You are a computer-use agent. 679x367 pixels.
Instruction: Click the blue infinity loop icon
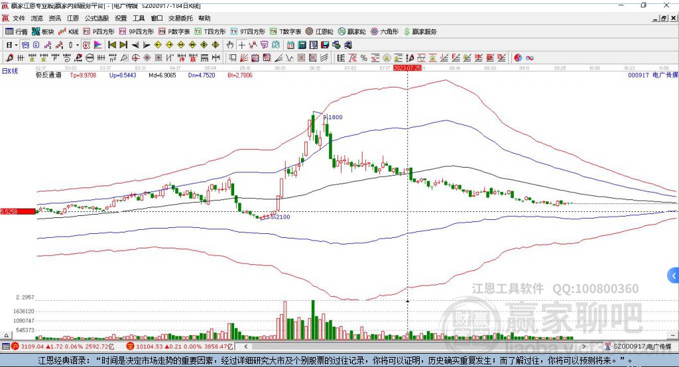[x=530, y=58]
